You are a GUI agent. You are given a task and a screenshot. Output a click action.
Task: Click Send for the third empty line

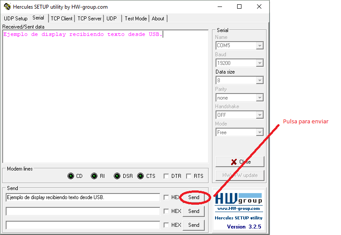194,225
